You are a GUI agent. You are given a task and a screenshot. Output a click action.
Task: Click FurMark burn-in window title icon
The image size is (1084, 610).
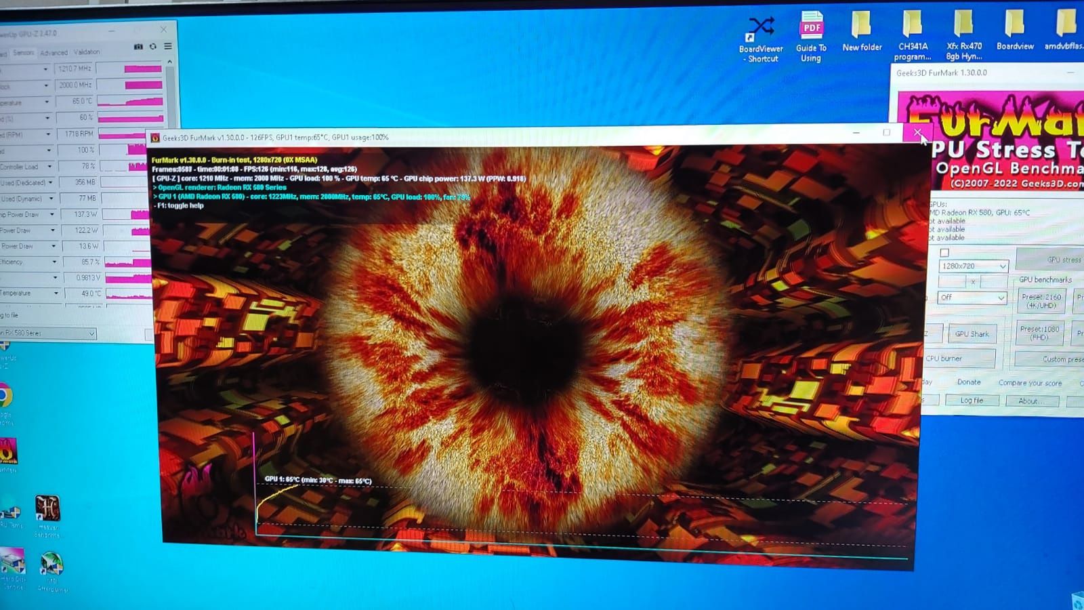coord(155,138)
